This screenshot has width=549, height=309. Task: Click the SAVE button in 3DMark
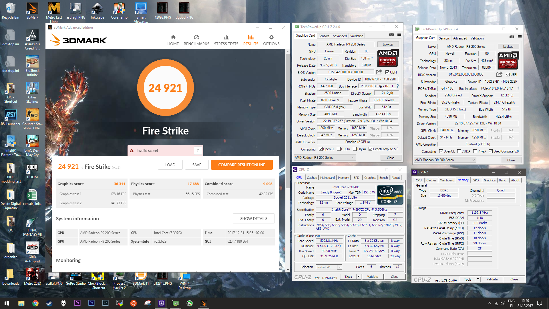[x=197, y=165]
